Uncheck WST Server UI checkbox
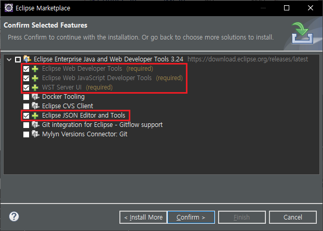This screenshot has width=323, height=231. (x=26, y=87)
